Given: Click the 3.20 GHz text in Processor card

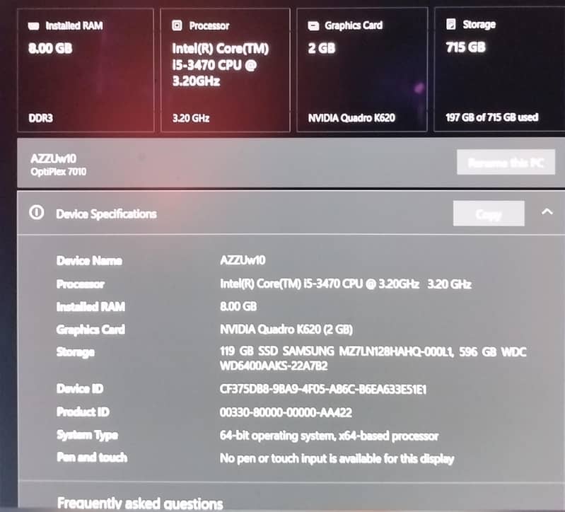Looking at the screenshot, I should point(191,118).
